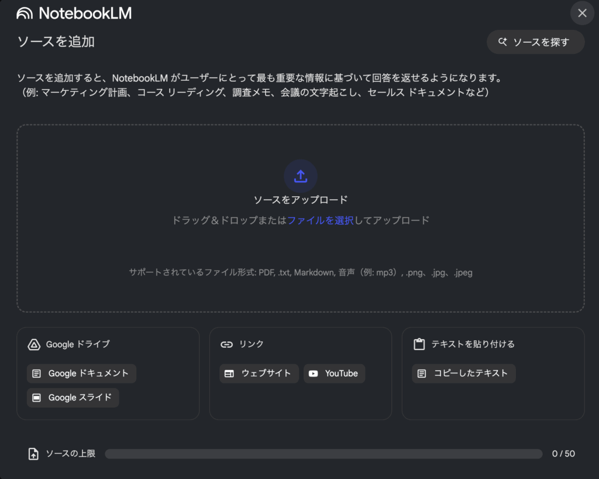Add a YouTube video source
Image resolution: width=599 pixels, height=479 pixels.
tap(334, 374)
